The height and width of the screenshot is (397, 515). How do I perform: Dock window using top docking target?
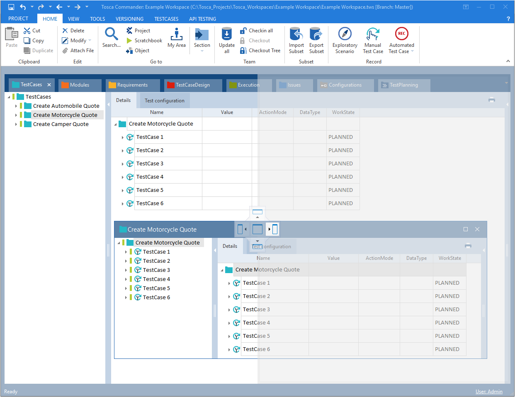coord(257,212)
